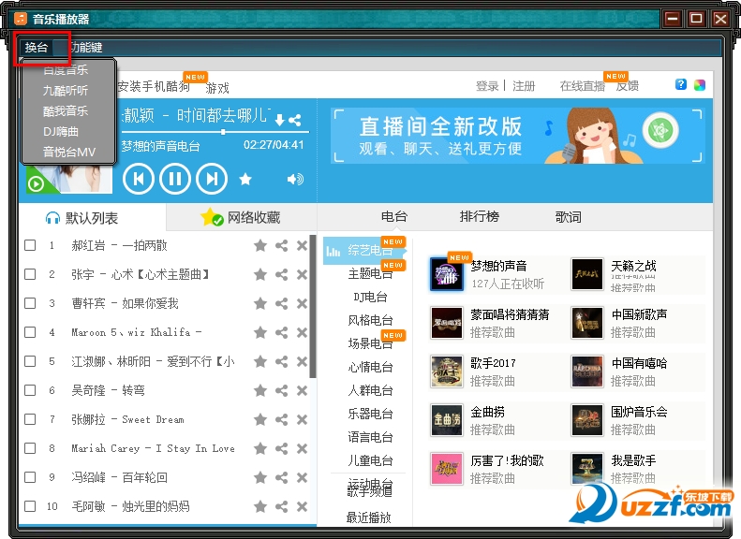Screen dimensions: 741x539
Task: Pick 音悦台MV from the dropdown list
Action: pos(69,152)
